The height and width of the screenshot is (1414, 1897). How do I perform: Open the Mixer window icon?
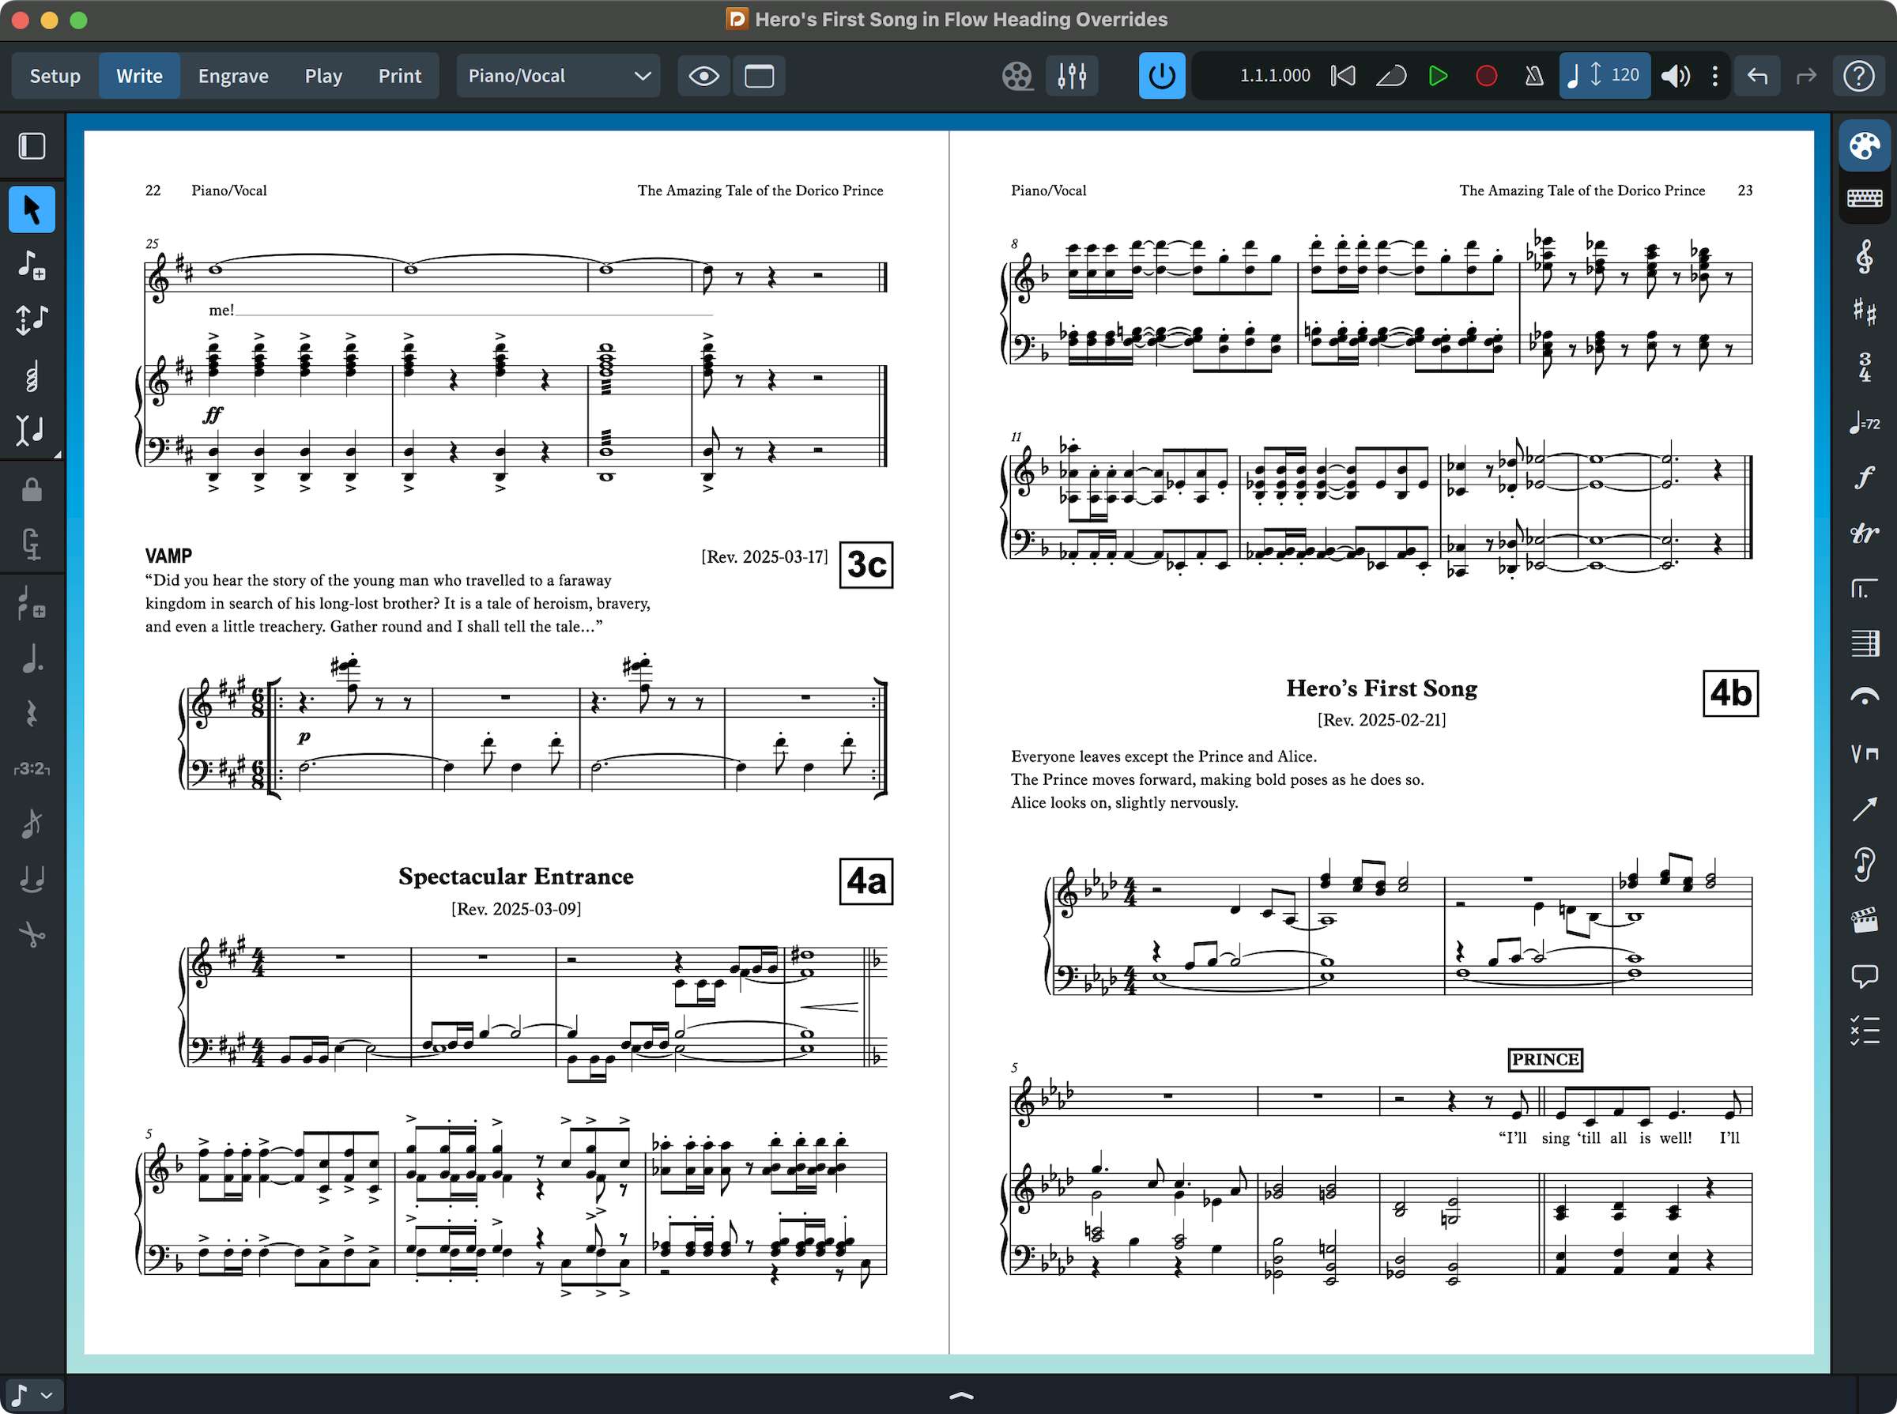[x=1071, y=76]
